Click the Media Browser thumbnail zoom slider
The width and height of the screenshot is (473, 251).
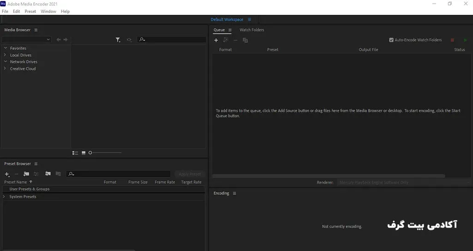coord(105,153)
